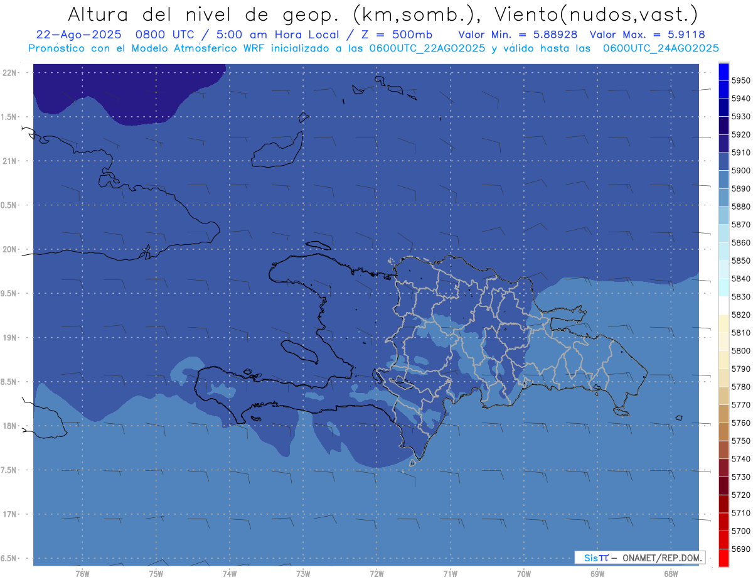The height and width of the screenshot is (582, 753).
Task: Click the '6.5N' latitude axis label
Action: click(9, 558)
